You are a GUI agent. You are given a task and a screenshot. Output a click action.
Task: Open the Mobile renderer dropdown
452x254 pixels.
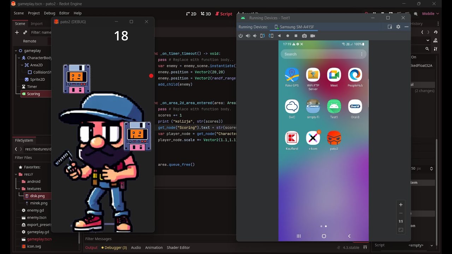(x=430, y=14)
